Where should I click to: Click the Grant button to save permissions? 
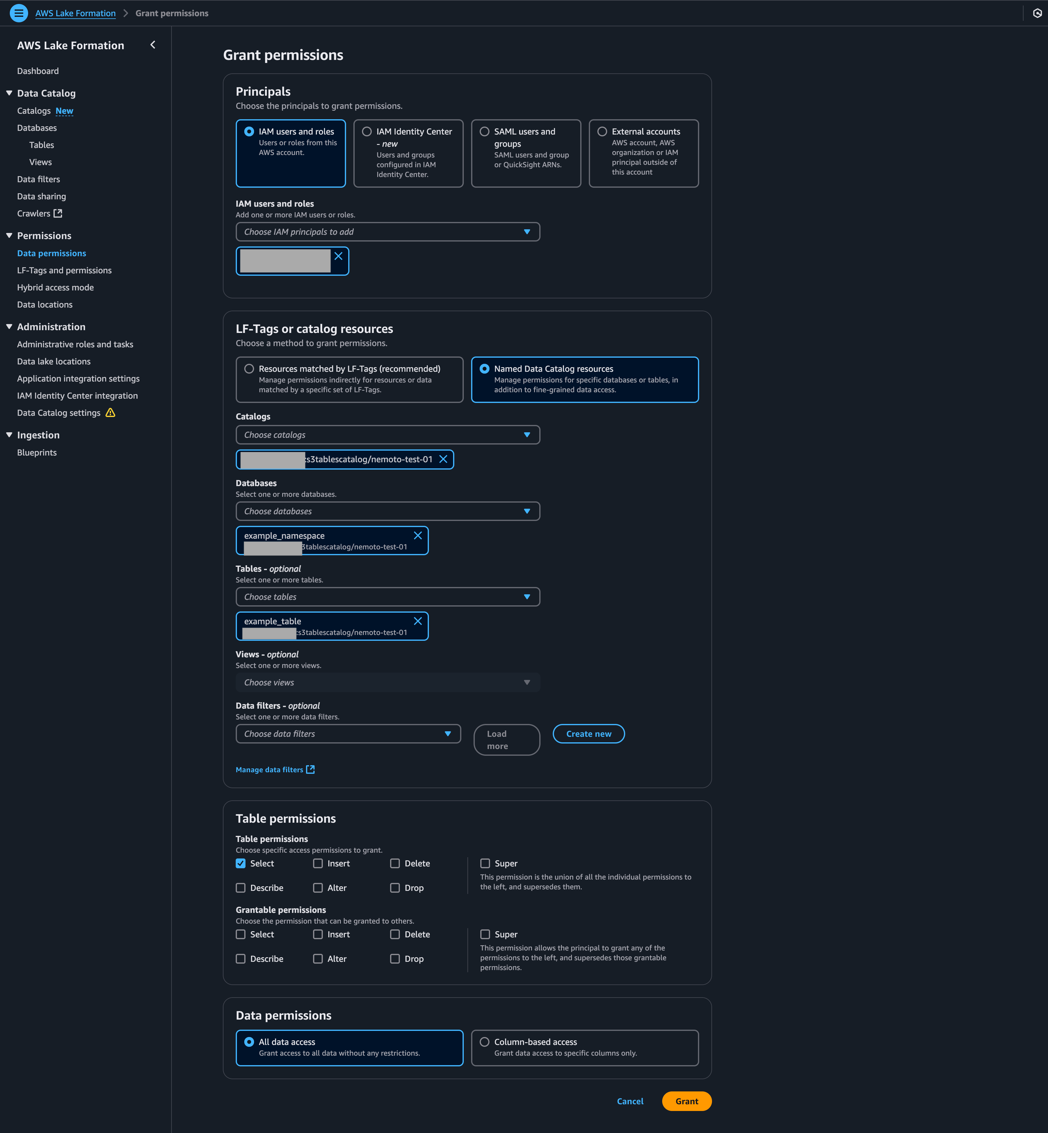(x=688, y=1100)
